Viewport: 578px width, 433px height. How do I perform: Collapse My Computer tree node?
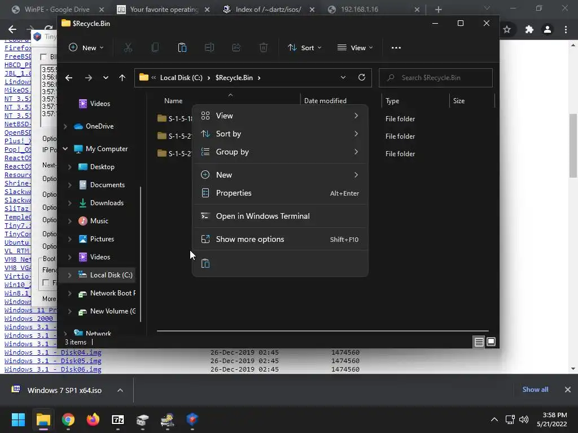tap(65, 149)
